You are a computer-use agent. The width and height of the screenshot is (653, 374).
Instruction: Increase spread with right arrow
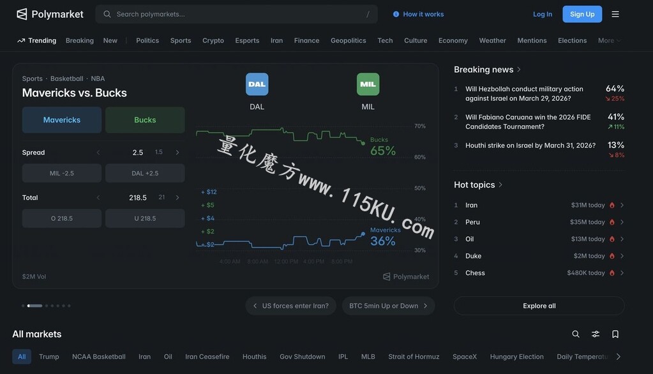coord(177,153)
